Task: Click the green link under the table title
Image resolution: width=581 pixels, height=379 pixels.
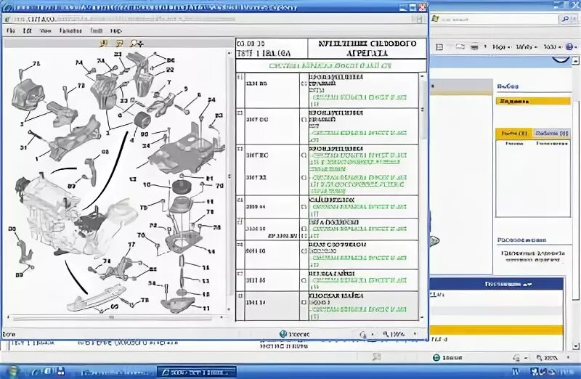Action: click(330, 66)
